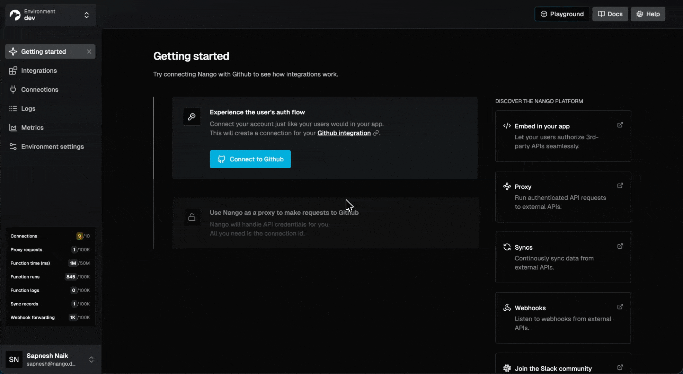This screenshot has height=374, width=683.
Task: Click the Webhooks card
Action: click(x=563, y=318)
